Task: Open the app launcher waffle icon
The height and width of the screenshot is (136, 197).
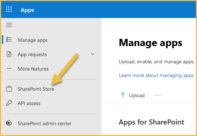Action: tap(9, 9)
